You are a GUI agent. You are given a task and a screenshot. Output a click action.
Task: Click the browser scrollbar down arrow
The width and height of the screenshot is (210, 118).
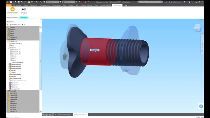[x=41, y=111]
